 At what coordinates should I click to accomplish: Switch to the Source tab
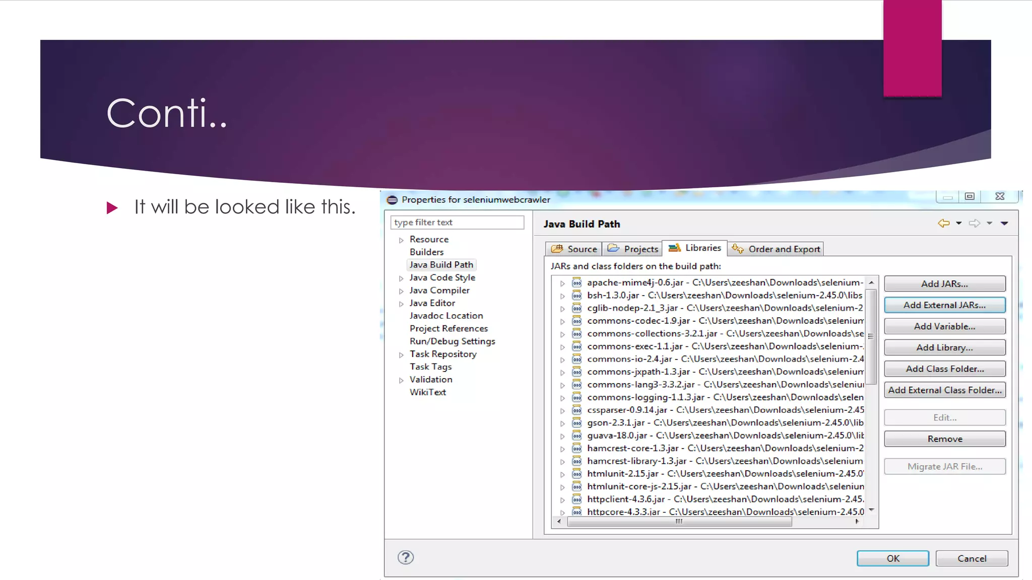tap(574, 249)
